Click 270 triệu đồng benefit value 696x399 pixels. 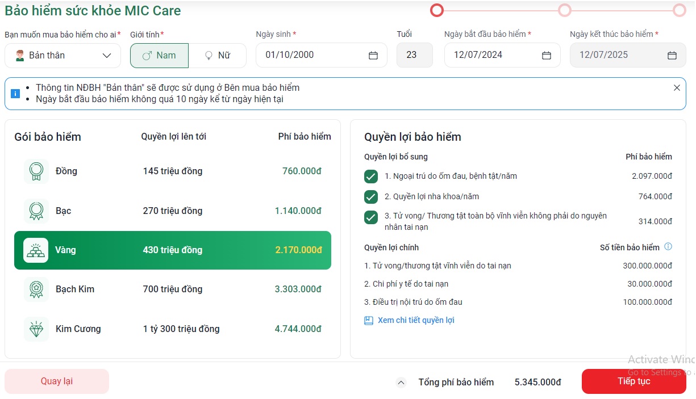173,211
